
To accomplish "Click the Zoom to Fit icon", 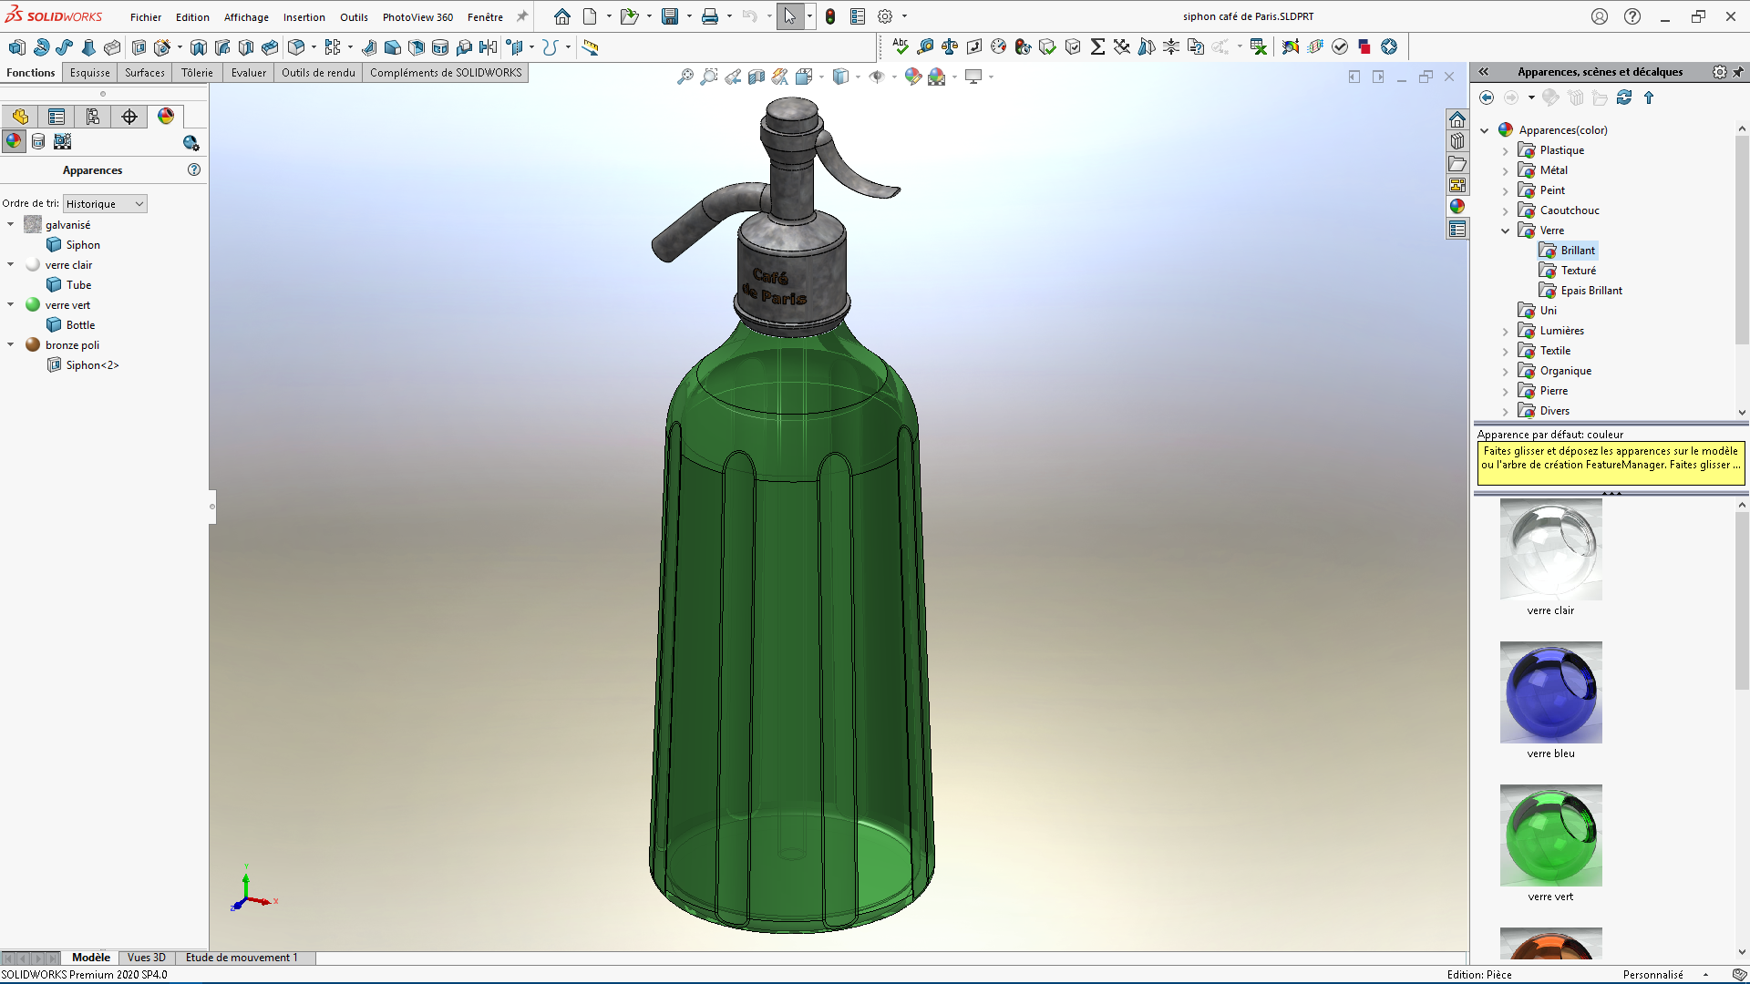I will tap(685, 77).
